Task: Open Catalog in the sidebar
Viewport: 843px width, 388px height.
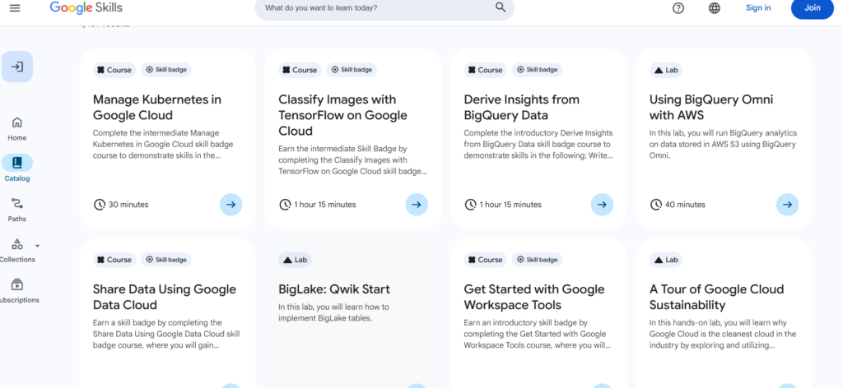Action: (17, 169)
